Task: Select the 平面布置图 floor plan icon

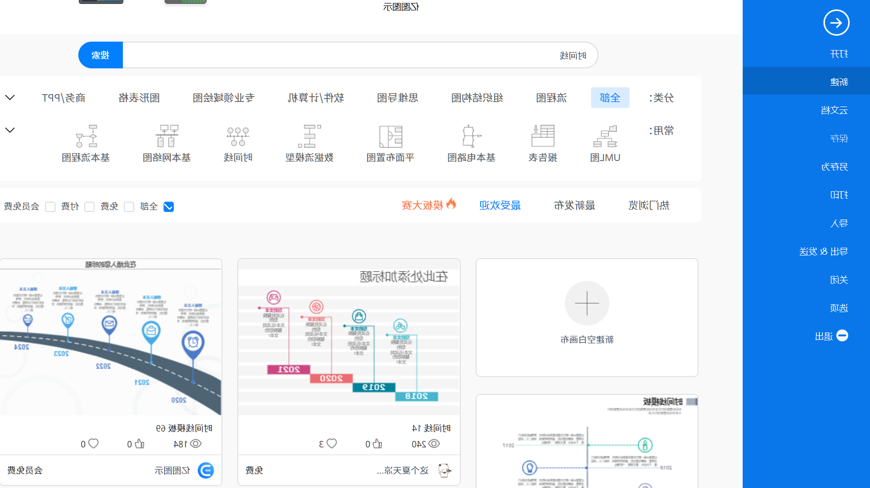Action: 390,136
